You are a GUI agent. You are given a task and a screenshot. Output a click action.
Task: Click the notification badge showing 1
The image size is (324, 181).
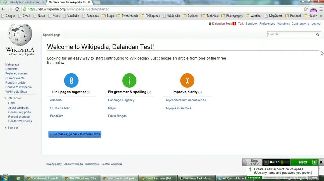click(x=234, y=24)
